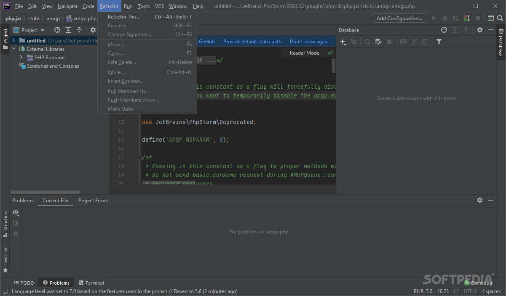Viewport: 506px width, 296px height.
Task: Open the VCS menu
Action: point(159,6)
